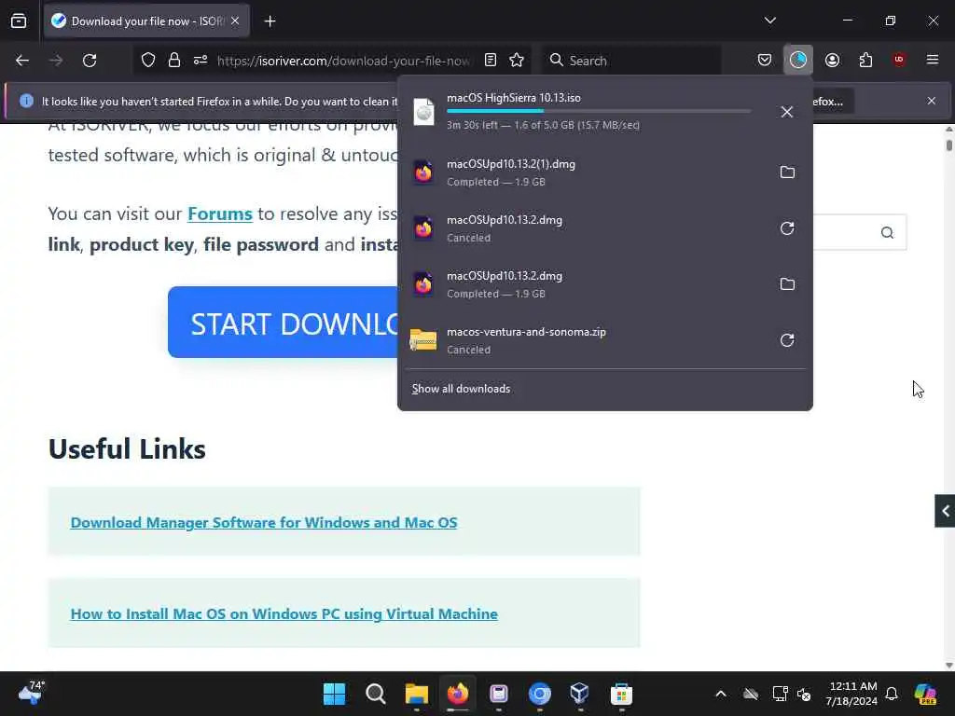
Task: Show completed macOSUpd10.13.2.dmg in folder
Action: pyautogui.click(x=787, y=284)
